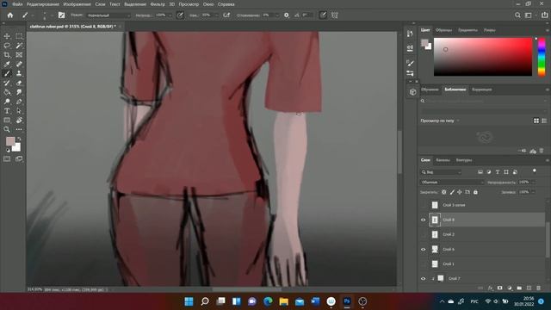Select the Crop tool
The image size is (551, 310).
click(7, 55)
